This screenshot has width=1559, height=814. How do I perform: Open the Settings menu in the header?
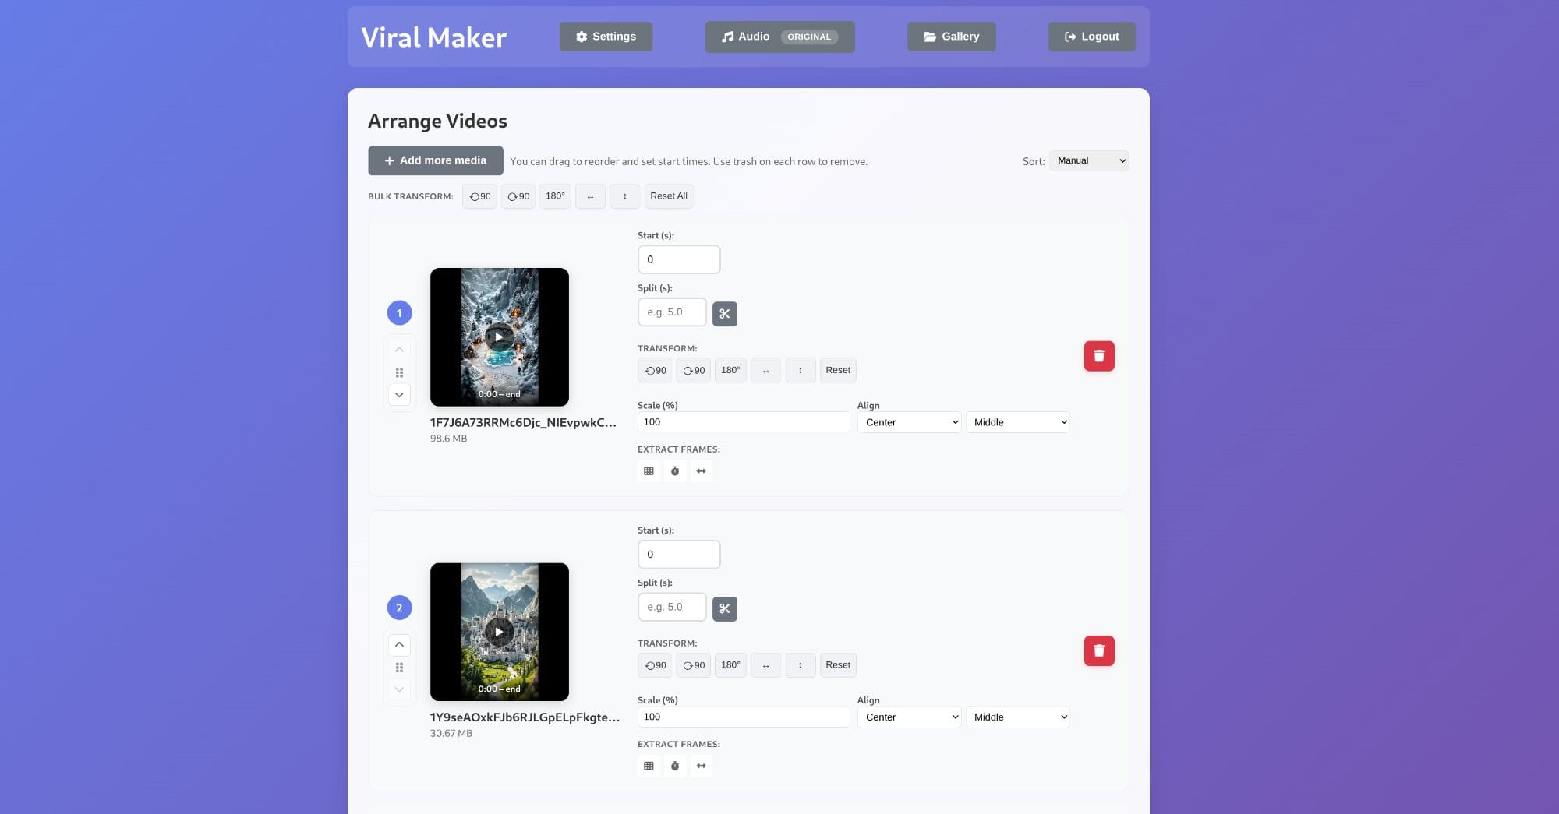(x=606, y=37)
